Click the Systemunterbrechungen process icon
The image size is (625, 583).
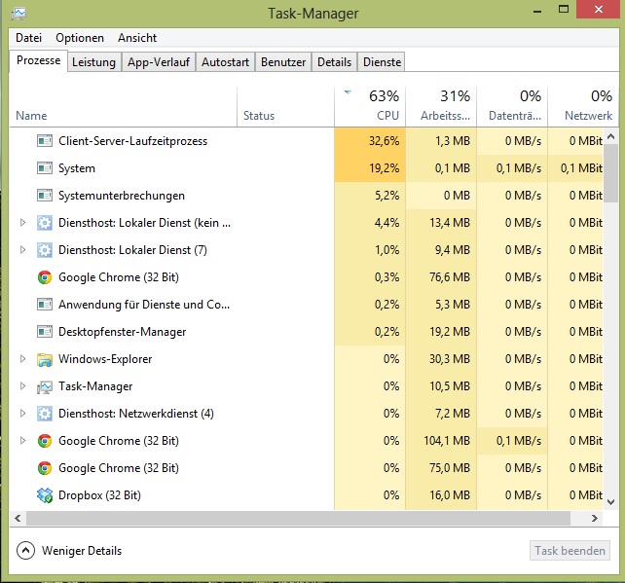(x=45, y=196)
